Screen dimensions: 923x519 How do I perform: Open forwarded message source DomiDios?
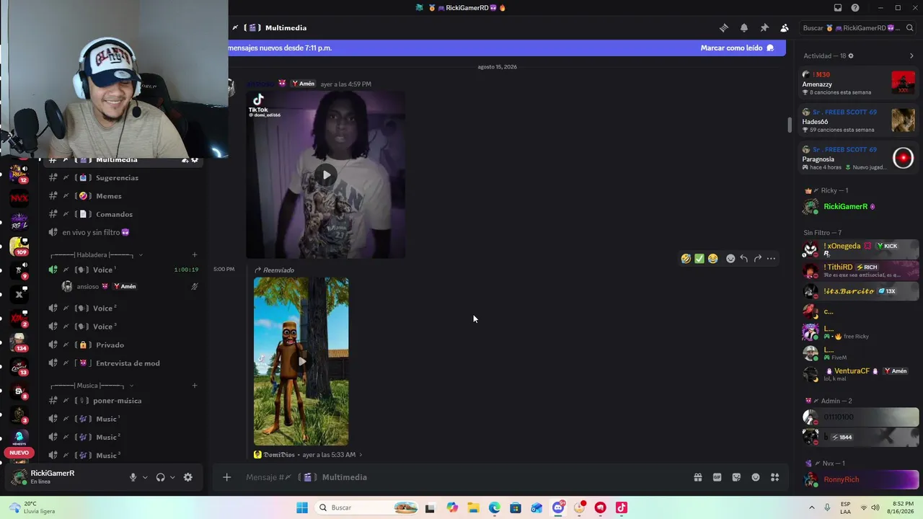308,455
